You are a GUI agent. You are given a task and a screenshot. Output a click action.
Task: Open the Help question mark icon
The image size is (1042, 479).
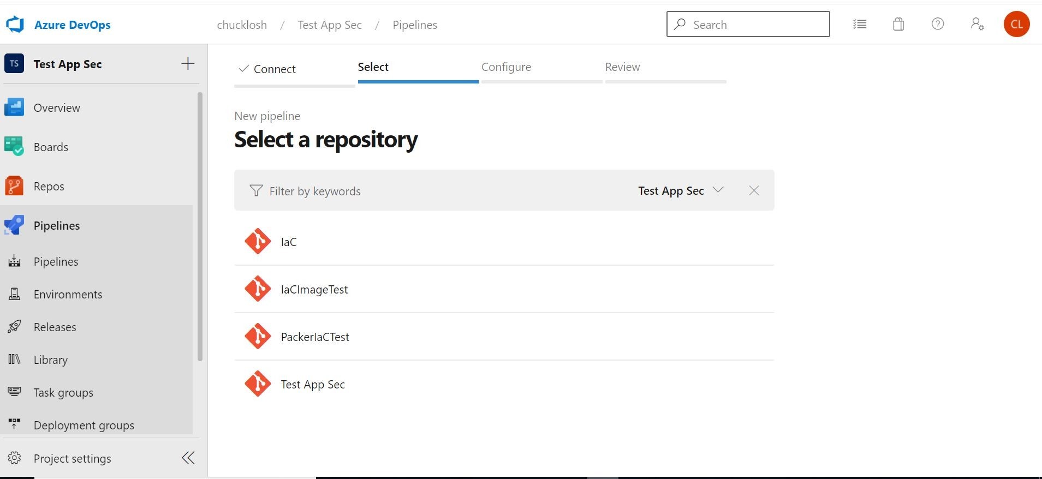pyautogui.click(x=938, y=24)
